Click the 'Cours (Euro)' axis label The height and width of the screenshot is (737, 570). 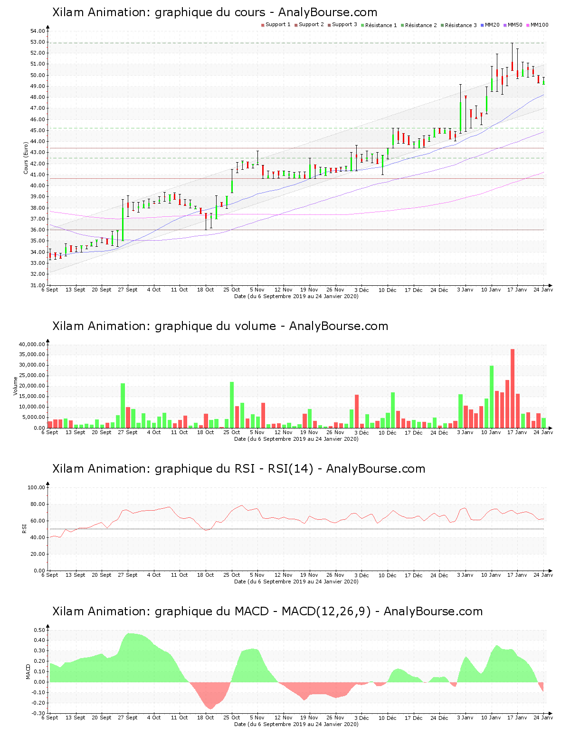point(26,158)
